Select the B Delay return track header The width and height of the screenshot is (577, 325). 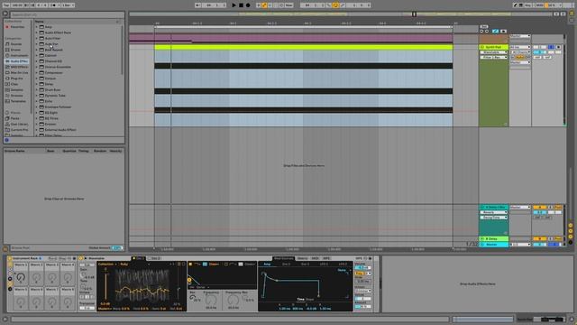(x=493, y=238)
